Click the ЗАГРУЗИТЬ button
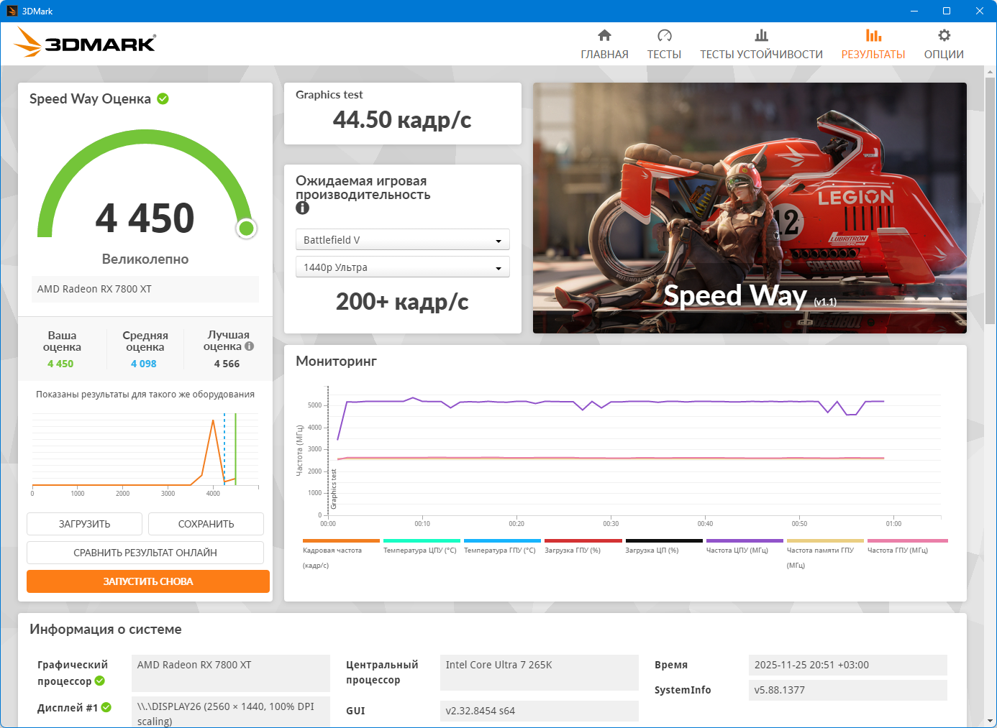The width and height of the screenshot is (997, 728). click(x=84, y=524)
